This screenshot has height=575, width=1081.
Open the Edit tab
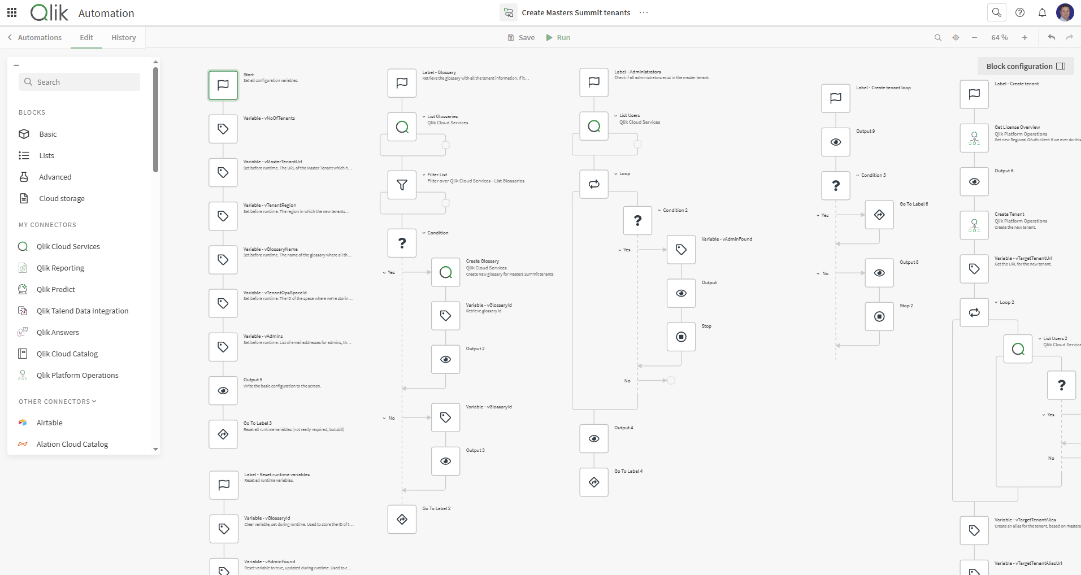click(86, 37)
